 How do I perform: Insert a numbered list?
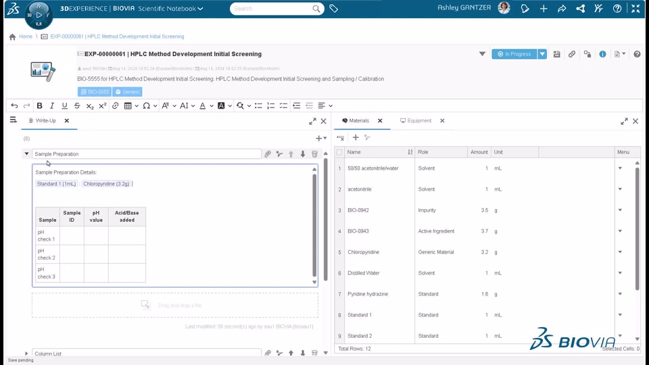pos(270,105)
